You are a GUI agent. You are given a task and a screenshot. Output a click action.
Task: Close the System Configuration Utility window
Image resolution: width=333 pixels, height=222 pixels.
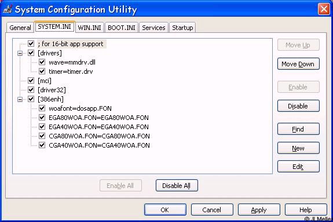tap(324, 9)
